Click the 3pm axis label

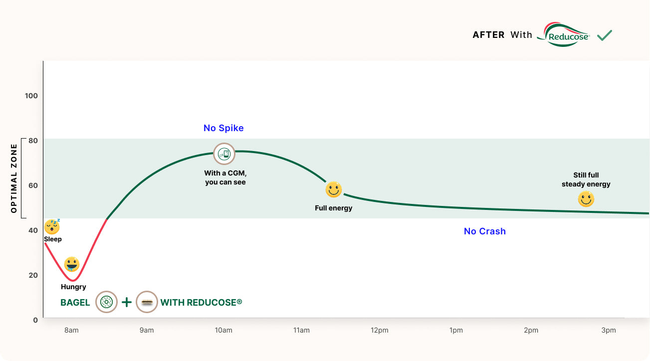(609, 330)
